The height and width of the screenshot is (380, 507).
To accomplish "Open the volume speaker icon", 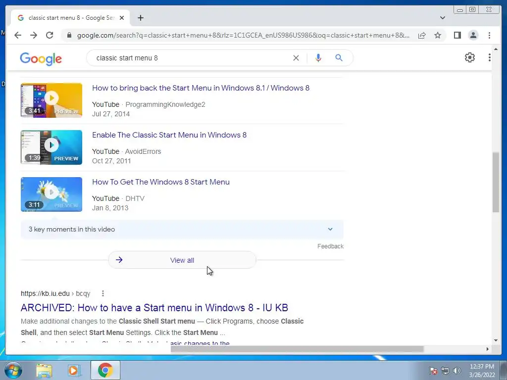I will click(x=457, y=371).
